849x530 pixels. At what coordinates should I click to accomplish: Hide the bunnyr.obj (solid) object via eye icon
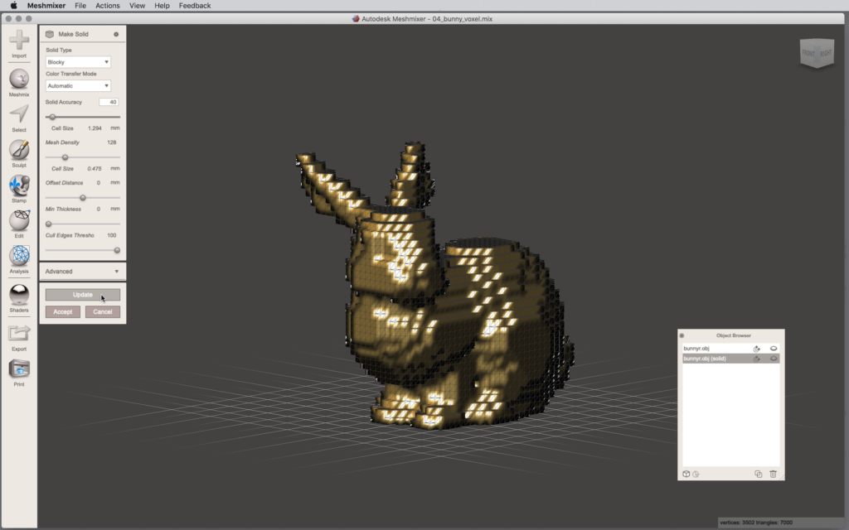point(774,359)
